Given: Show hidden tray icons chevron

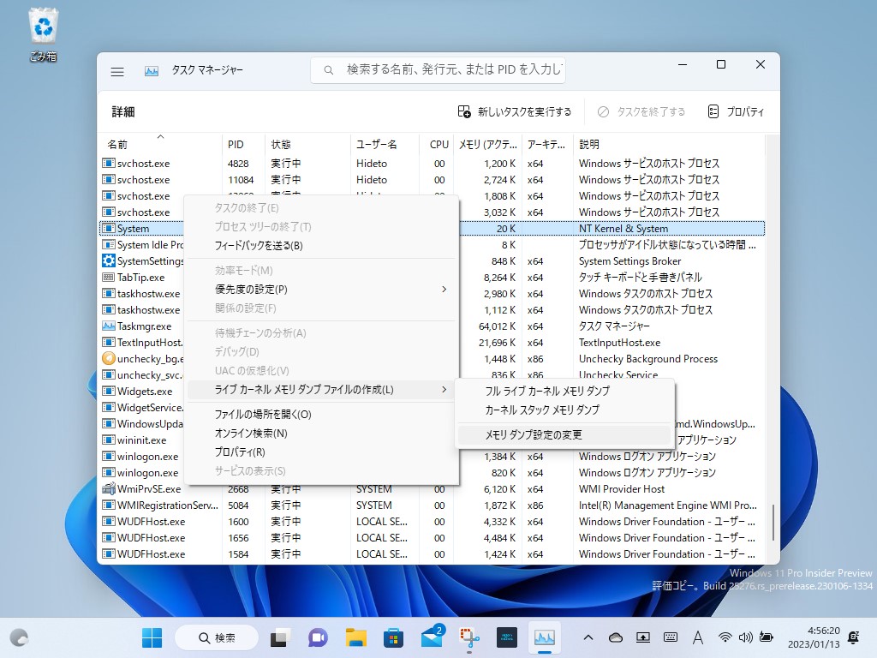Looking at the screenshot, I should tap(588, 637).
